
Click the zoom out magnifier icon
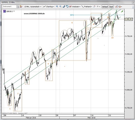tap(60, 6)
